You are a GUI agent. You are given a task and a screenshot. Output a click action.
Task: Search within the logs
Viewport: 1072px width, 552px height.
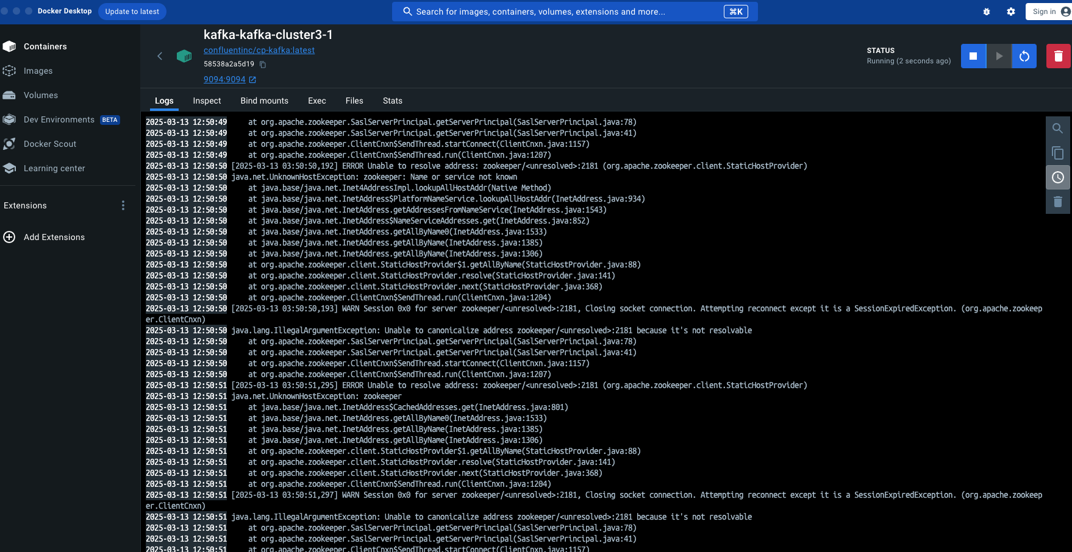pos(1058,129)
